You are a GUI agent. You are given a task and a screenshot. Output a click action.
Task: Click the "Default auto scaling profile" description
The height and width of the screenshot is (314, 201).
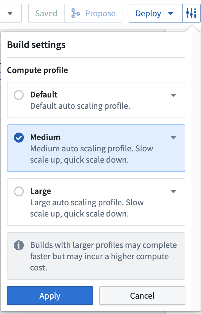[80, 106]
